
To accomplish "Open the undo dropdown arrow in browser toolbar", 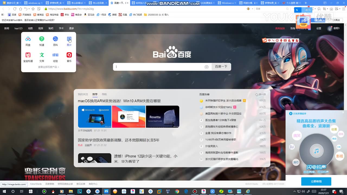I will point(28,9).
